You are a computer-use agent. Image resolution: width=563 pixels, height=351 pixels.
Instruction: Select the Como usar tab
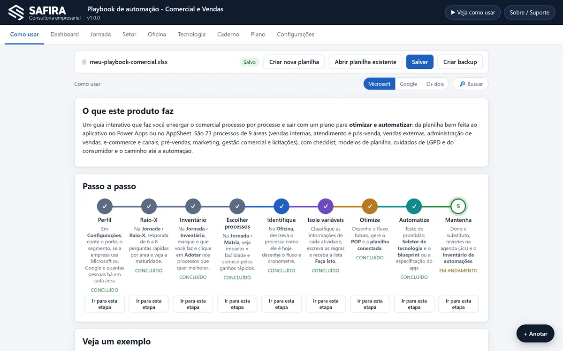tap(24, 34)
